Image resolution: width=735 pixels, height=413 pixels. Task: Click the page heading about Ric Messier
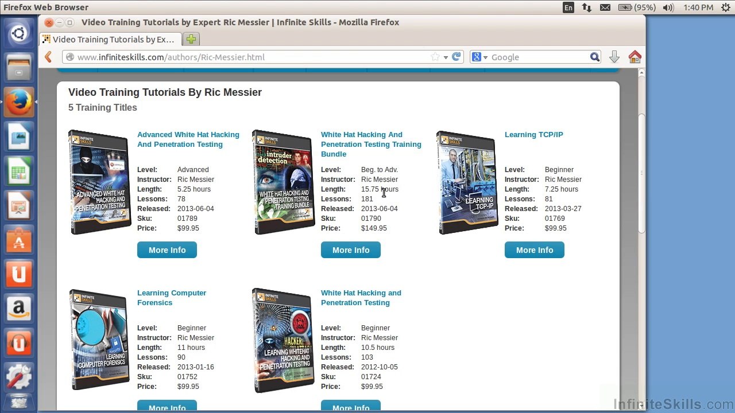tap(165, 92)
